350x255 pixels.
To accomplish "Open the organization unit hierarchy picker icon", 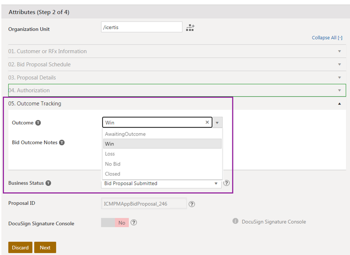I will click(190, 28).
